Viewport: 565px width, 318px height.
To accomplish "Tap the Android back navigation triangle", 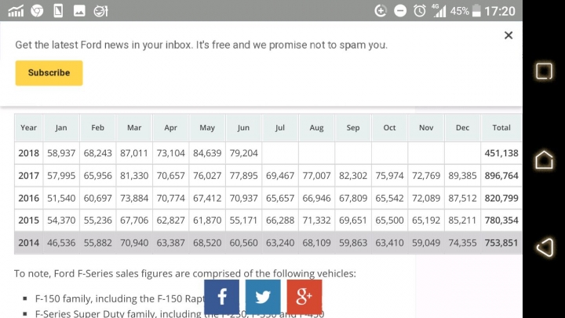I will pos(545,247).
